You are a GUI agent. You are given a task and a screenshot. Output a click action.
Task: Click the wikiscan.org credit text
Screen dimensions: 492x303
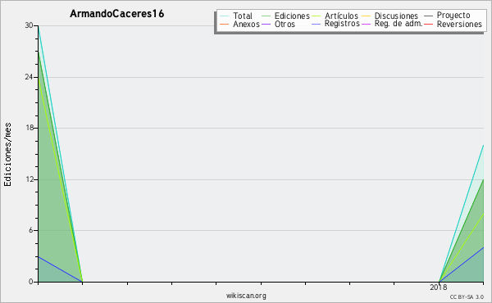tap(246, 296)
